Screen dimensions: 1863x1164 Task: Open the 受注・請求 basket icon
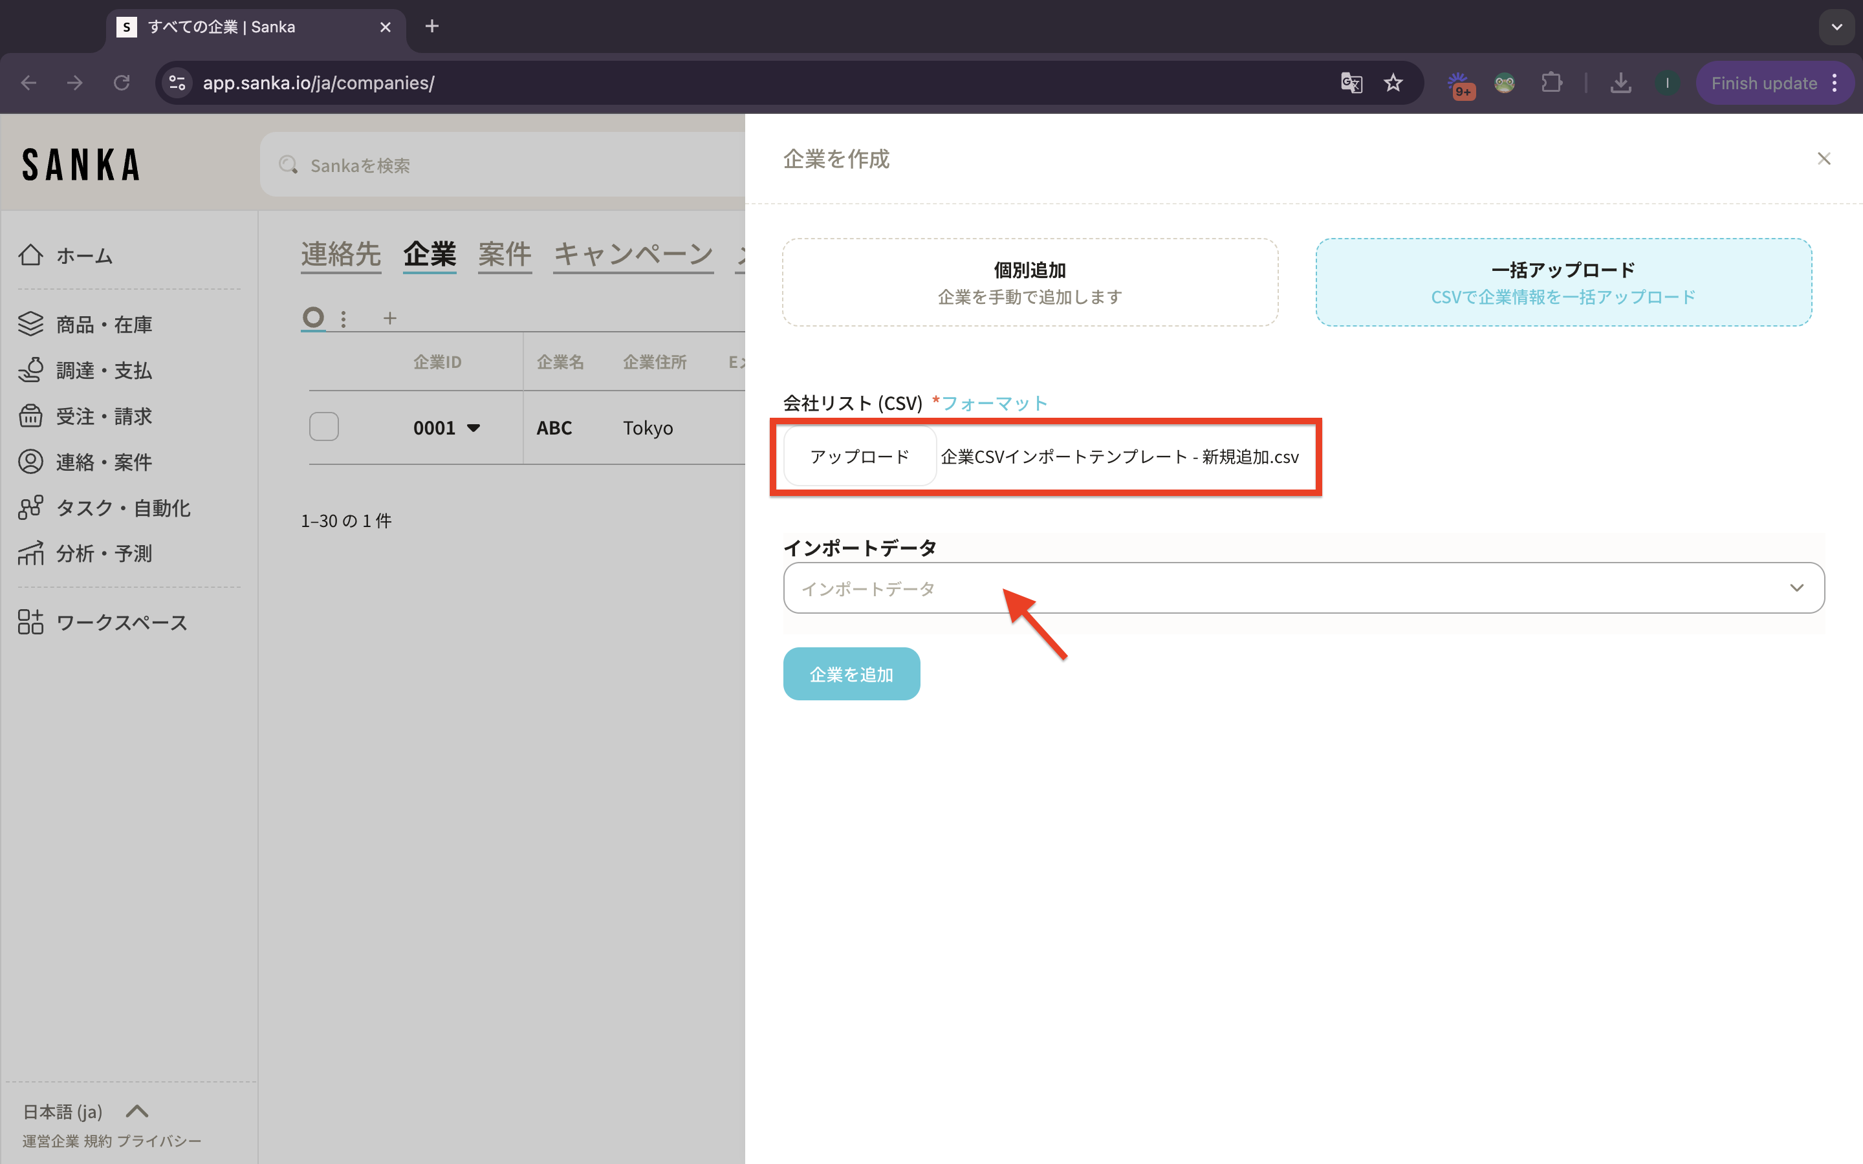[31, 416]
